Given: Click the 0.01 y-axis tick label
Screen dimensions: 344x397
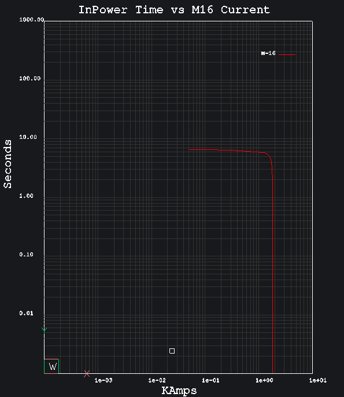Looking at the screenshot, I should pyautogui.click(x=27, y=313).
